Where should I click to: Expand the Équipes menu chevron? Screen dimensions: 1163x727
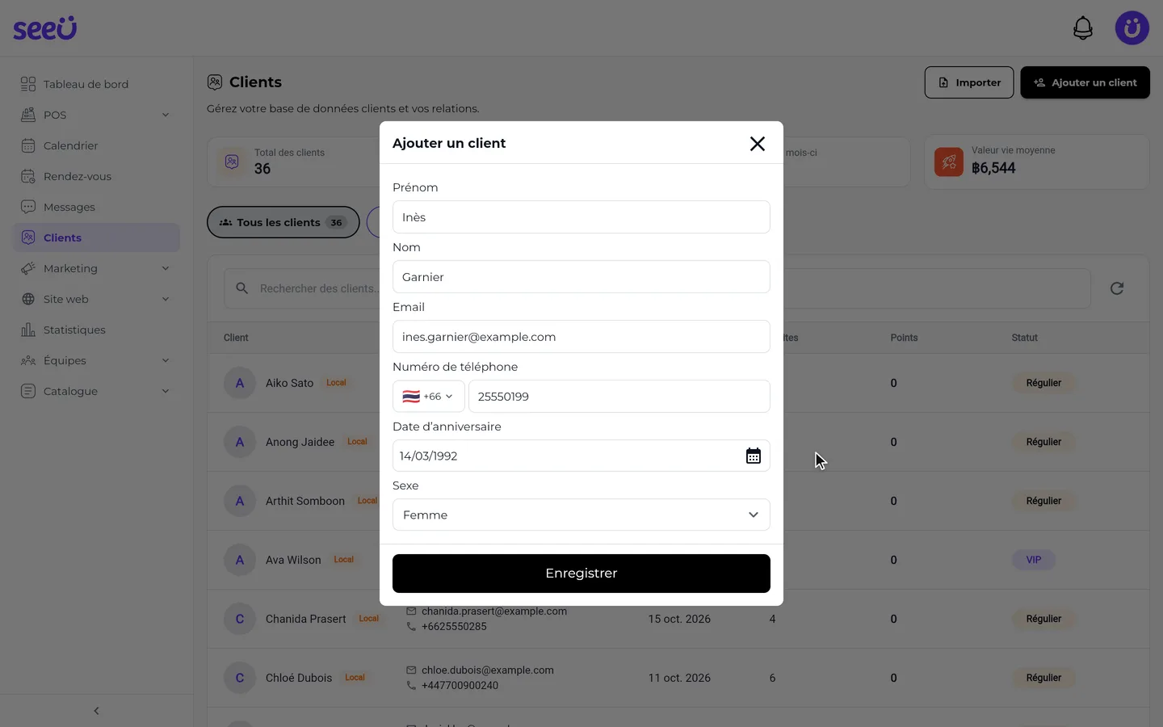tap(166, 360)
